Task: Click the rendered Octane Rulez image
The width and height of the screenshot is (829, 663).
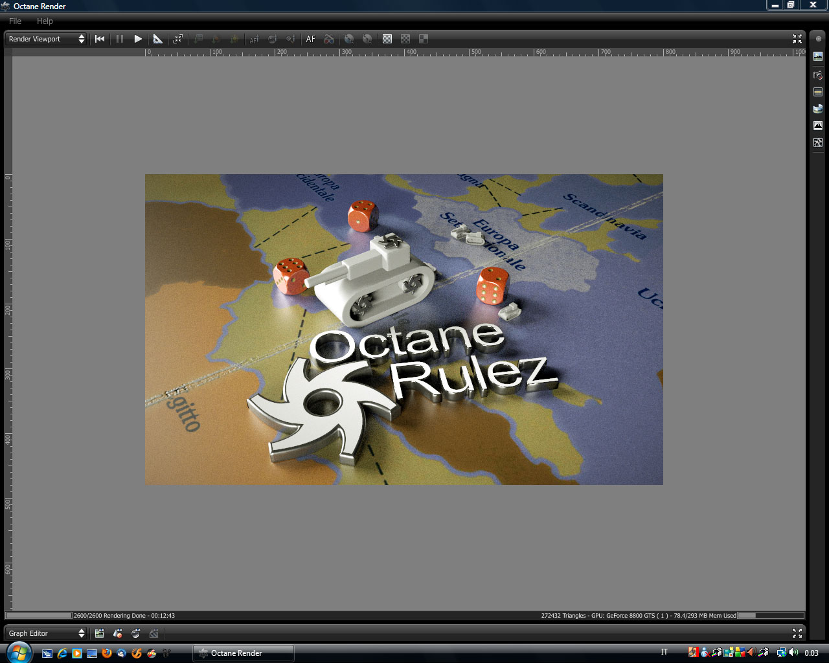Action: pos(404,330)
